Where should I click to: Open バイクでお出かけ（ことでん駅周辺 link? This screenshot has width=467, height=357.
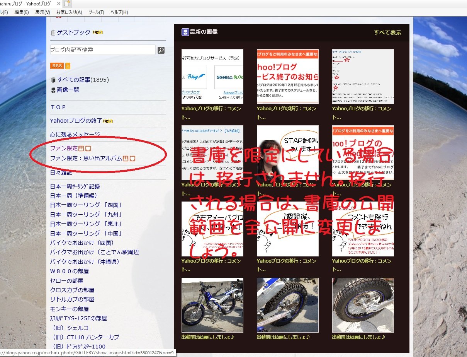[x=95, y=252]
